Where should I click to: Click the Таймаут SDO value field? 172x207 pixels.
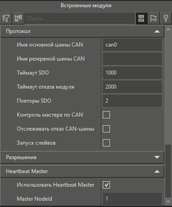132,73
